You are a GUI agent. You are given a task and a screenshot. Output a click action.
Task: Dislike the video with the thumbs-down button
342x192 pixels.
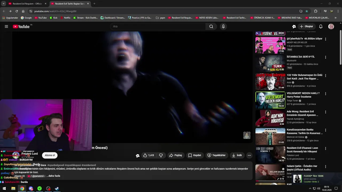(x=161, y=155)
